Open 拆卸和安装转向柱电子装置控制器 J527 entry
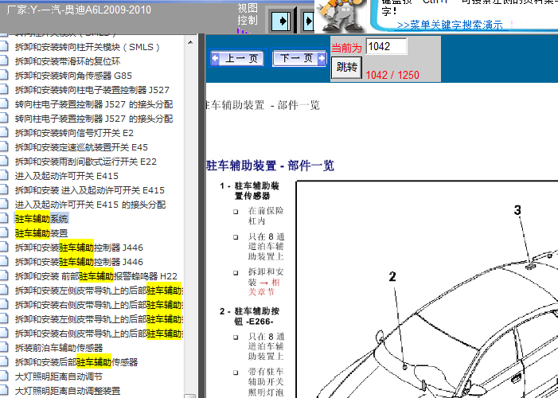The width and height of the screenshot is (558, 398). click(92, 90)
